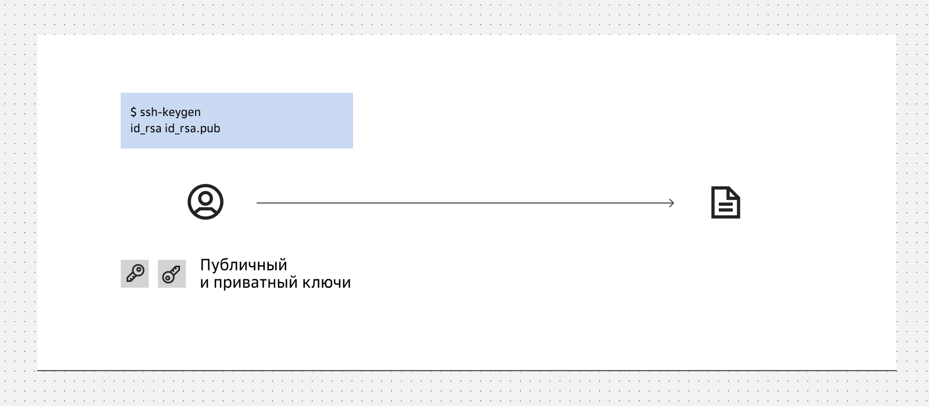Click the arrowhead at the line's end
Image resolution: width=929 pixels, height=406 pixels.
[x=671, y=203]
